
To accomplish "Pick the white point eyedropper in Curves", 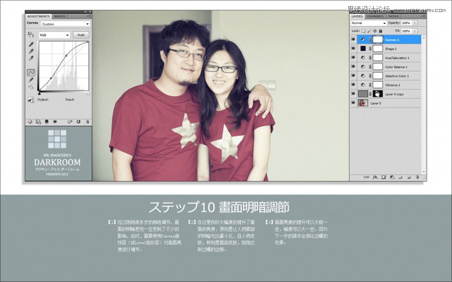I will coord(31,58).
